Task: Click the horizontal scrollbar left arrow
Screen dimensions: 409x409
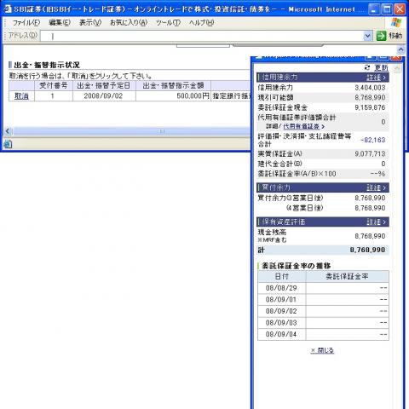Action: point(8,131)
